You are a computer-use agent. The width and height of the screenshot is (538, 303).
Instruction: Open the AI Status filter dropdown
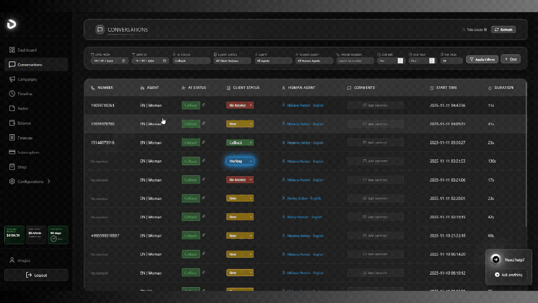[x=191, y=60]
